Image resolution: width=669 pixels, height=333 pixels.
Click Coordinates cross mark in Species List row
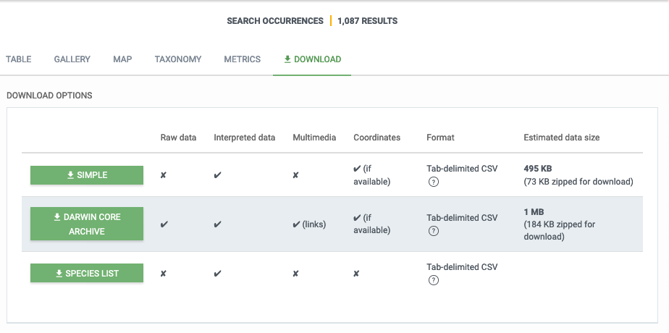[x=357, y=274]
